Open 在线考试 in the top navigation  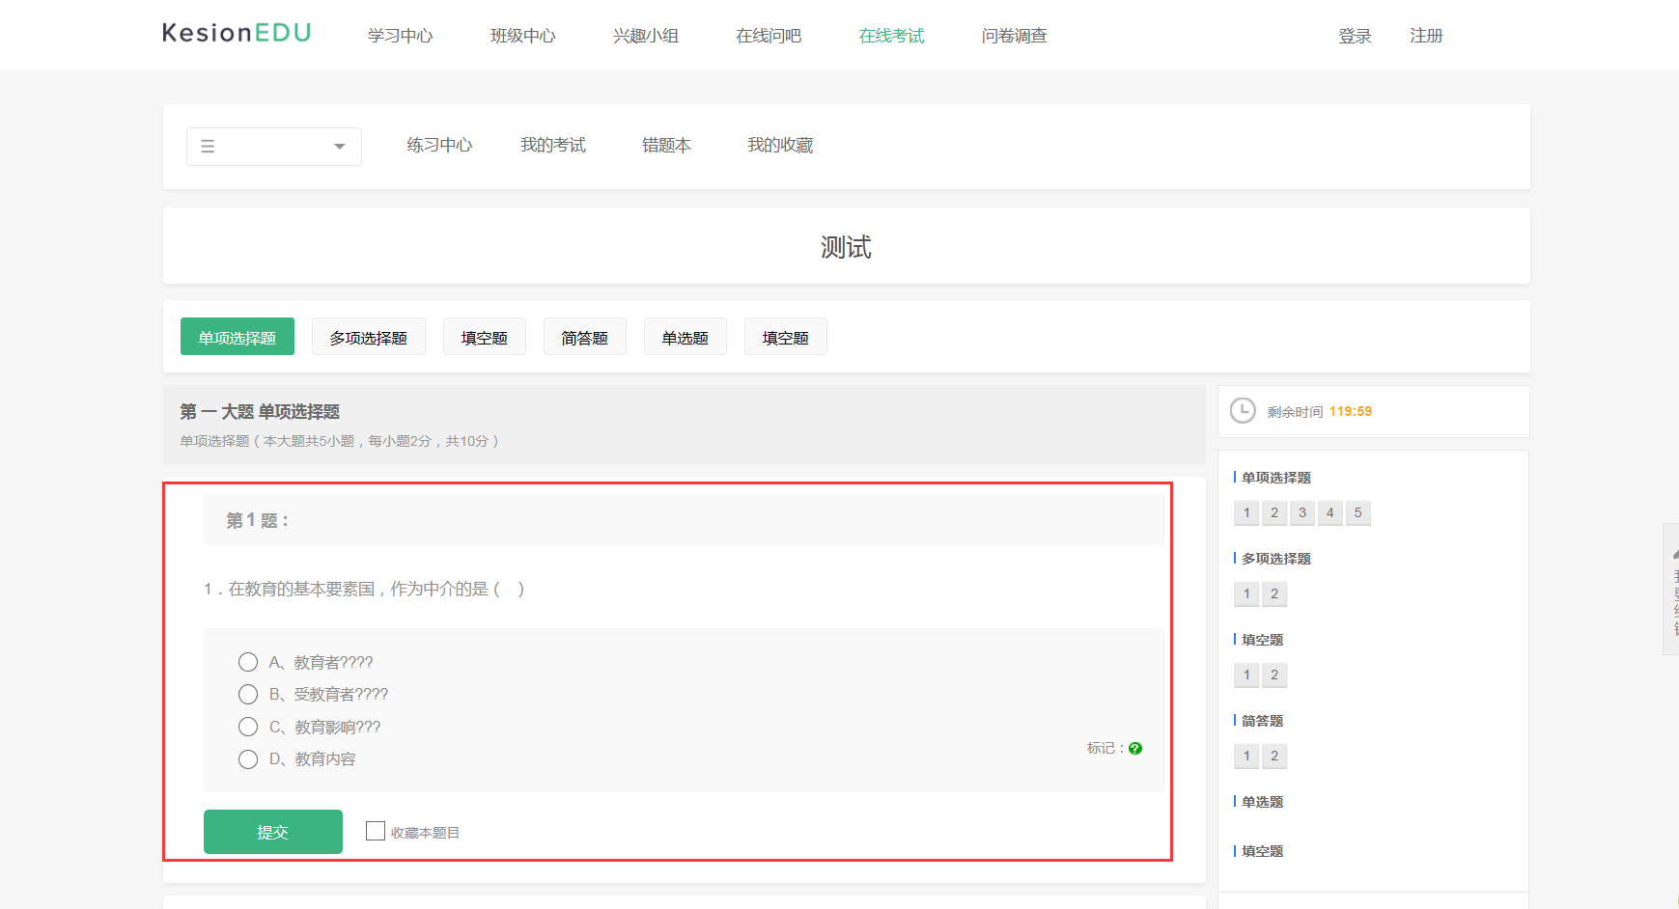[891, 36]
